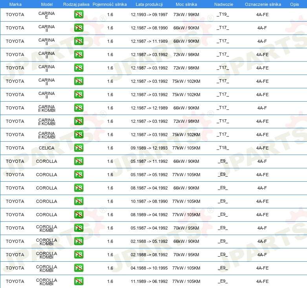Click the Lata produkcji column header
Viewport: 307px width, 288px height.
pos(149,4)
